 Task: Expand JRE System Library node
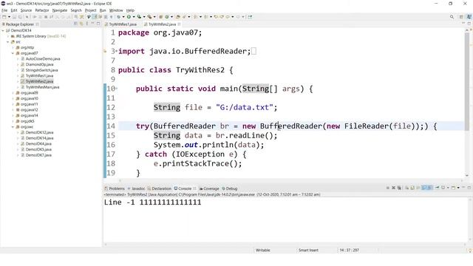pyautogui.click(x=8, y=36)
